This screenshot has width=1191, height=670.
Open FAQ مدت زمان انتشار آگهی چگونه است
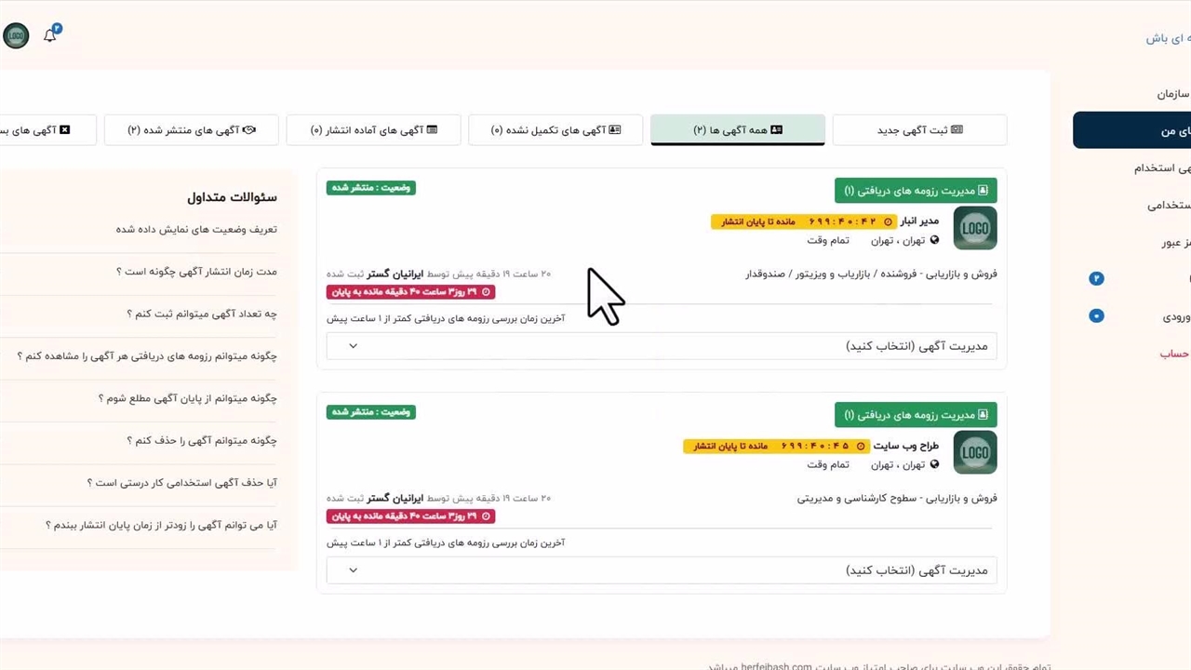click(196, 272)
